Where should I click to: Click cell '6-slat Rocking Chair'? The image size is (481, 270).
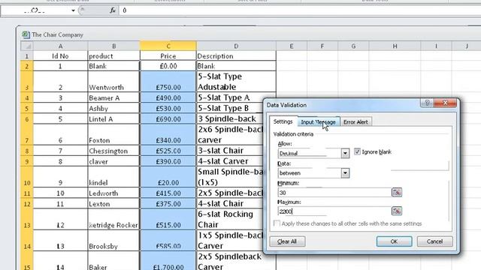coord(230,220)
